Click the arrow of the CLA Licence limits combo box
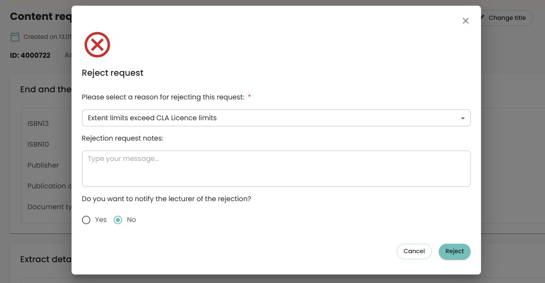This screenshot has width=545, height=283. click(x=463, y=118)
